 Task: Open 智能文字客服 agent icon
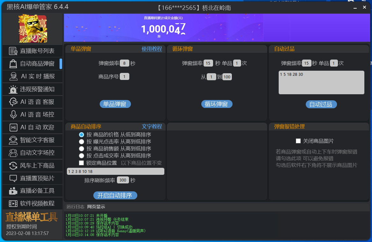pos(13,140)
